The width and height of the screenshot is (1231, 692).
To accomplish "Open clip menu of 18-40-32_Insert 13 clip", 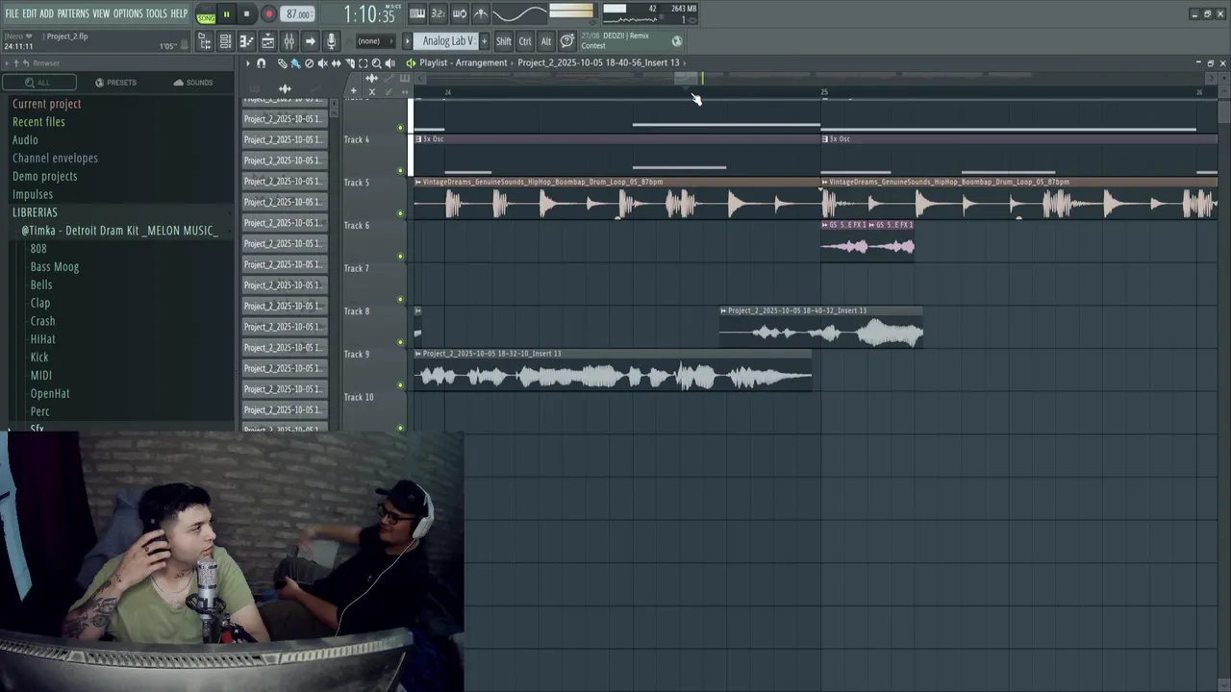I will (723, 310).
